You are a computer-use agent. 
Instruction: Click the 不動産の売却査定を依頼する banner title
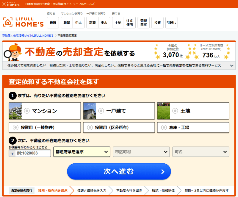(80, 52)
